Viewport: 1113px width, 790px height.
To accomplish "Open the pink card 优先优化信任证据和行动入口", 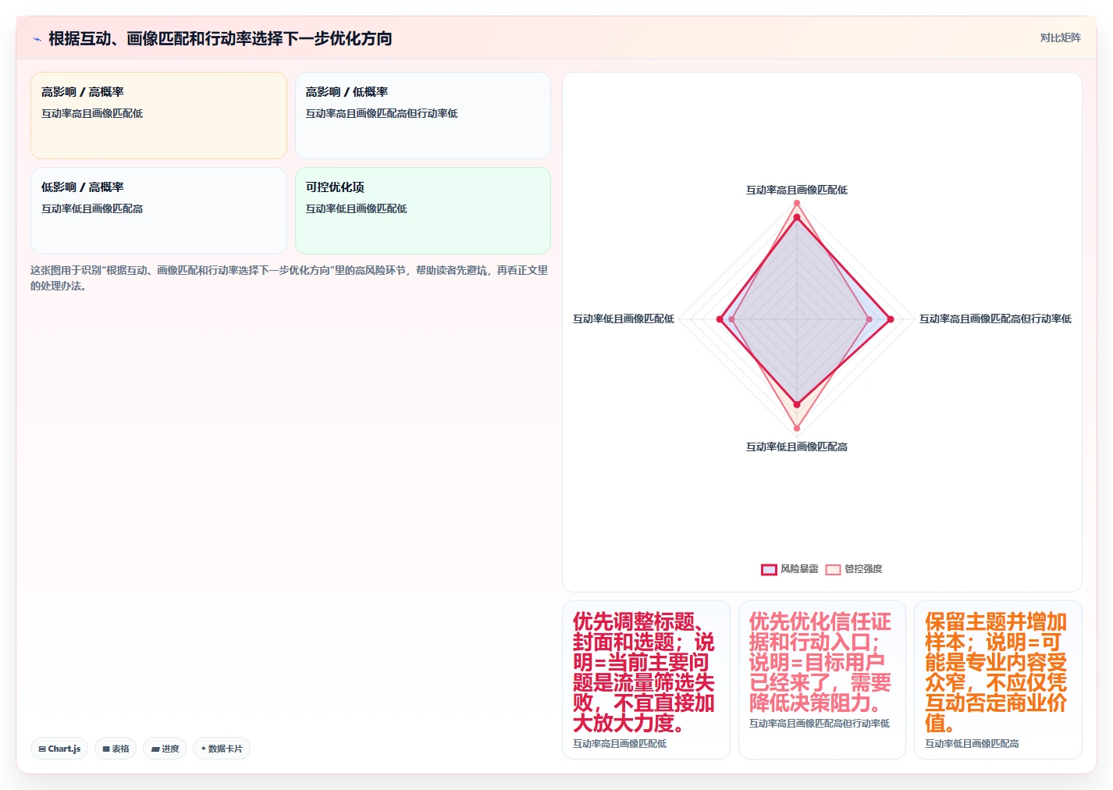I will coord(822,680).
